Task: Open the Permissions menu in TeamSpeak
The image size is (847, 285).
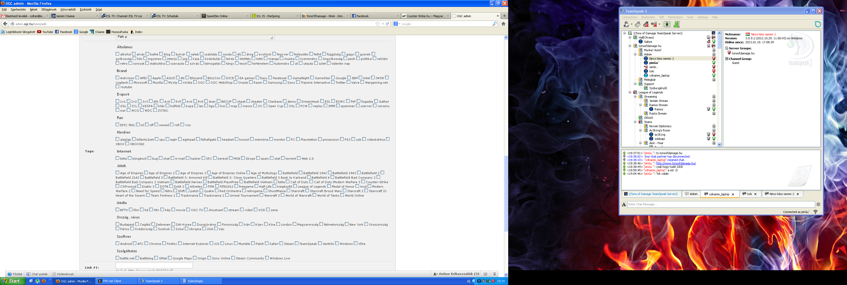Action: pyautogui.click(x=675, y=17)
